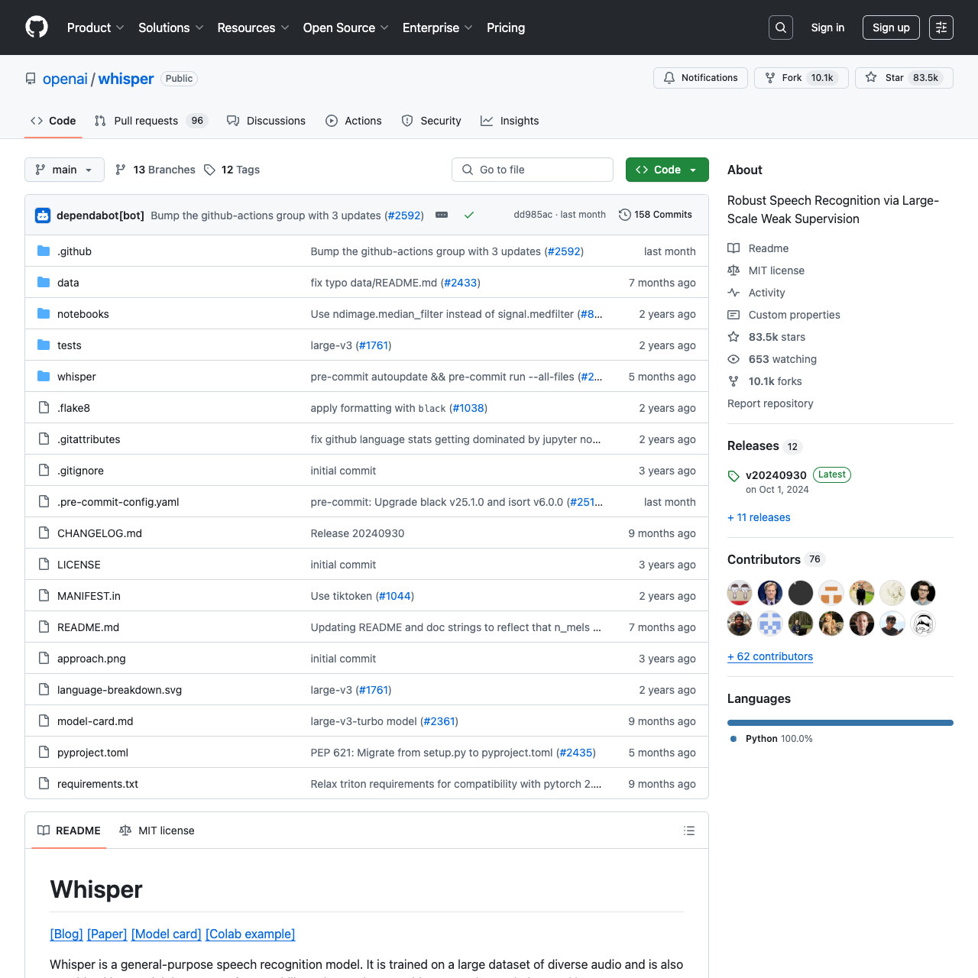Click the Python 100.0% language entry
The image size is (978, 978).
[772, 739]
